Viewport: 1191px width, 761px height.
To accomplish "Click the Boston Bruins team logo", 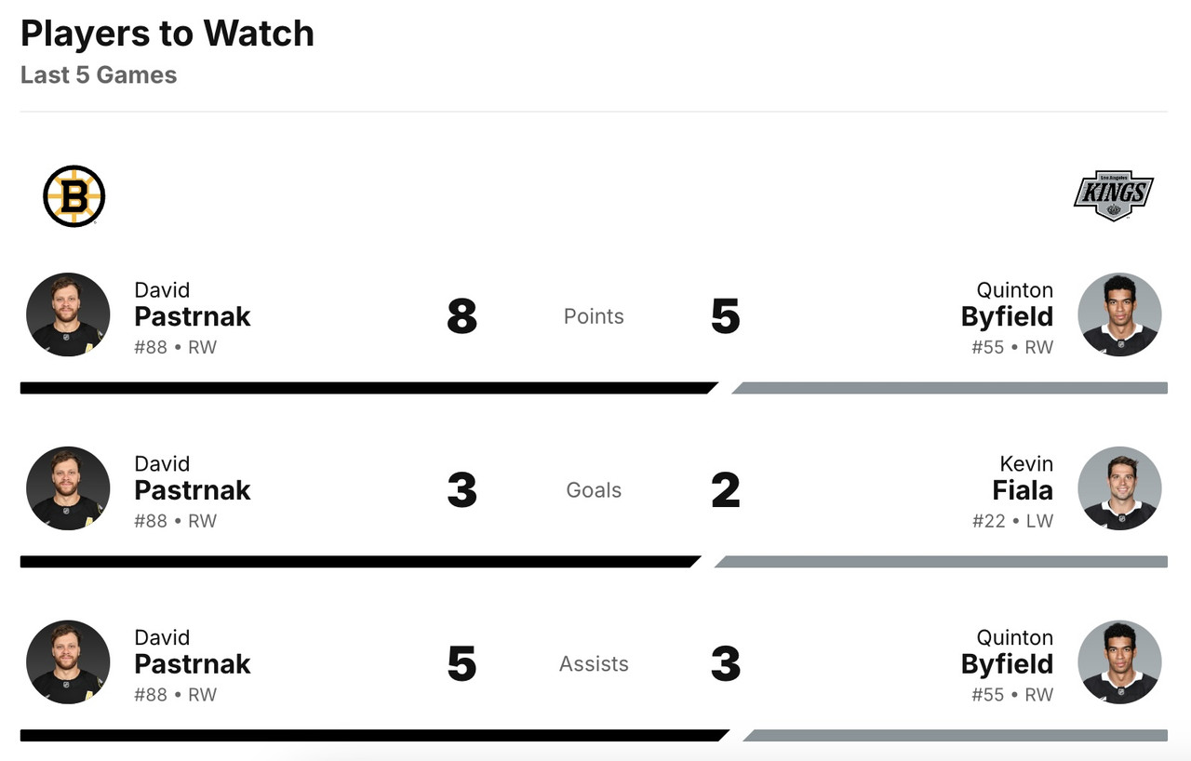I will click(x=74, y=196).
